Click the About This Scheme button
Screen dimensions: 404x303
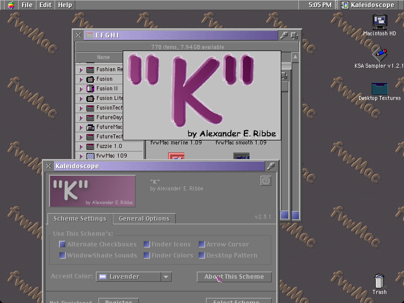coord(234,277)
